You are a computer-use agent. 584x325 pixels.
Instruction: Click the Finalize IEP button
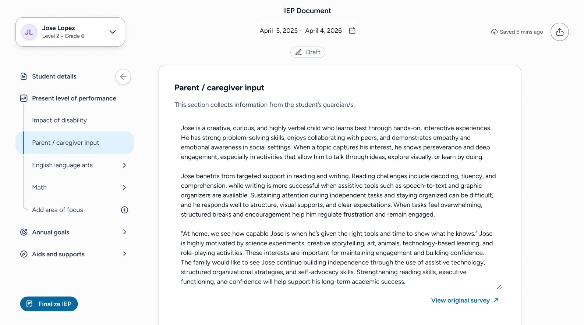pyautogui.click(x=49, y=304)
